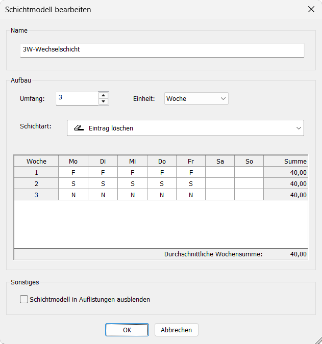Screen dimensions: 322x344
Task: Select week 3 Thursday cell N
Action: [162, 195]
